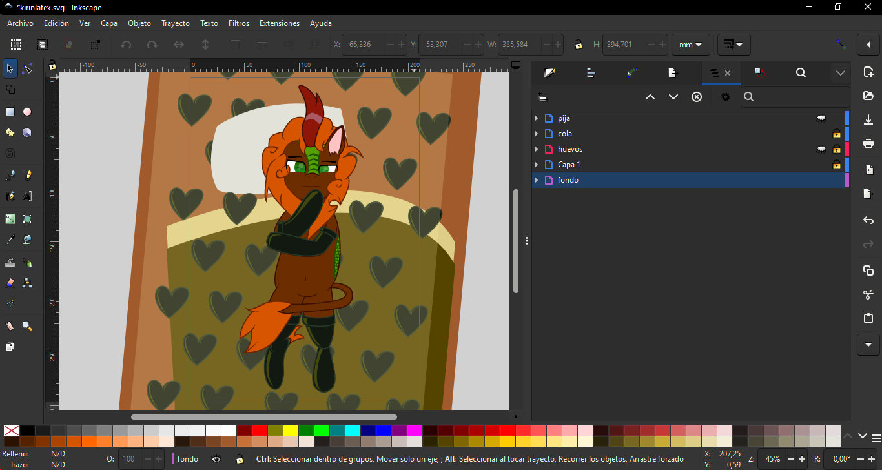882x470 pixels.
Task: Click the yellow palette swatch
Action: pos(291,431)
